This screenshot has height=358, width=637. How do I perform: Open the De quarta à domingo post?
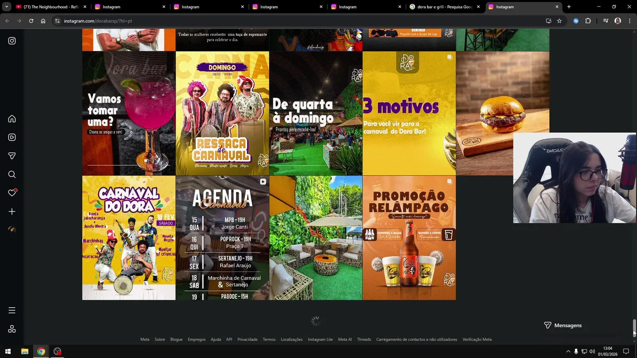(x=316, y=113)
